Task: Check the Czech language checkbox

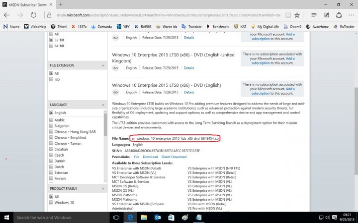Action: [51, 155]
